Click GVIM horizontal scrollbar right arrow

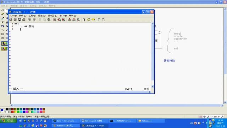point(150,92)
